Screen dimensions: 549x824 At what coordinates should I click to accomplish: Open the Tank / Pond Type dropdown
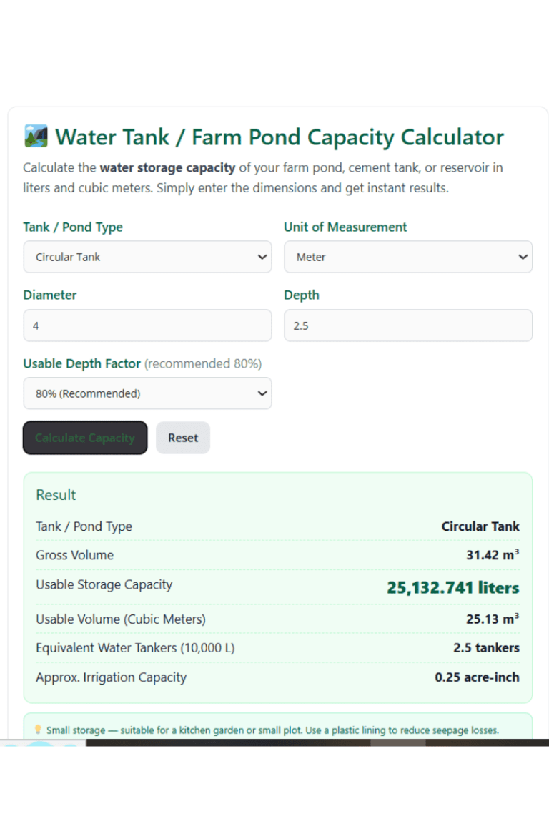pos(148,257)
